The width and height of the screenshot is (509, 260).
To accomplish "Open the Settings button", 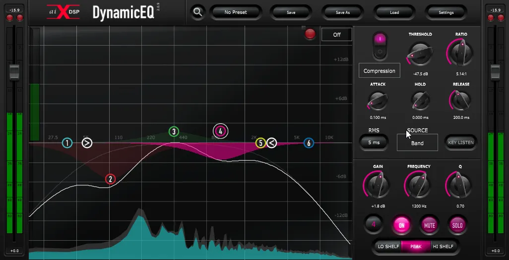I will click(x=446, y=12).
